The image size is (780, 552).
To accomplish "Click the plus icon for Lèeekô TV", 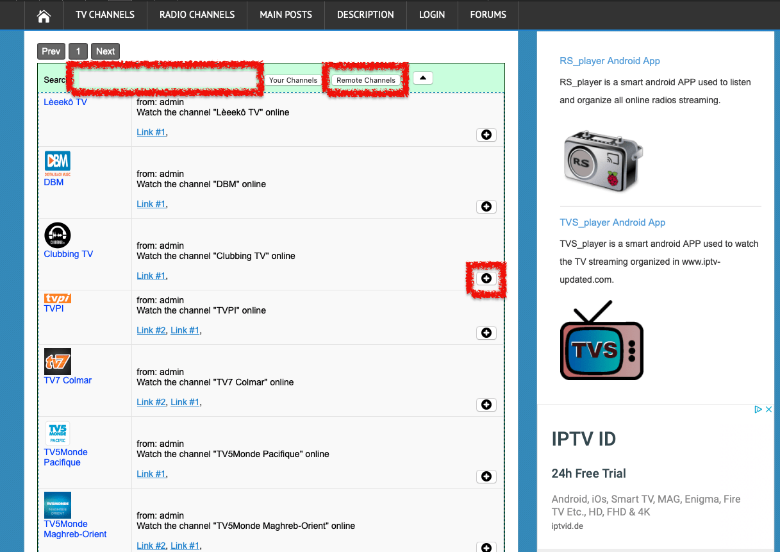I will (486, 135).
